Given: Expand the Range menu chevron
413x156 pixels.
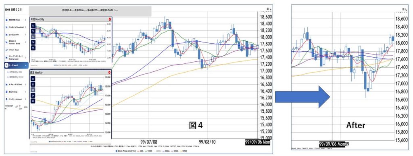Looking at the screenshot, I should click(x=25, y=20).
